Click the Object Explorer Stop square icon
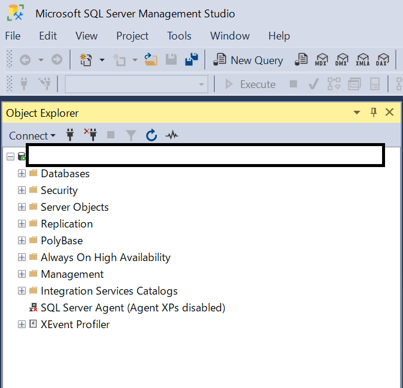Viewport: 403px width, 388px height. [x=111, y=135]
